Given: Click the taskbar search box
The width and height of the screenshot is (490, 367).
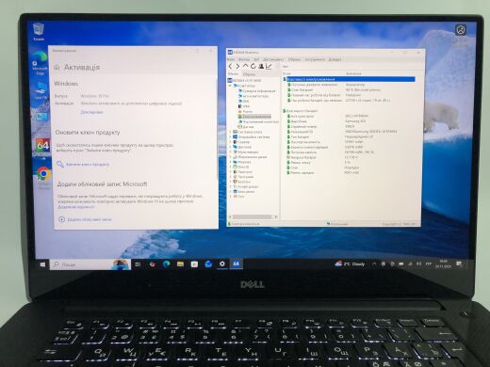Looking at the screenshot, I should (x=90, y=264).
